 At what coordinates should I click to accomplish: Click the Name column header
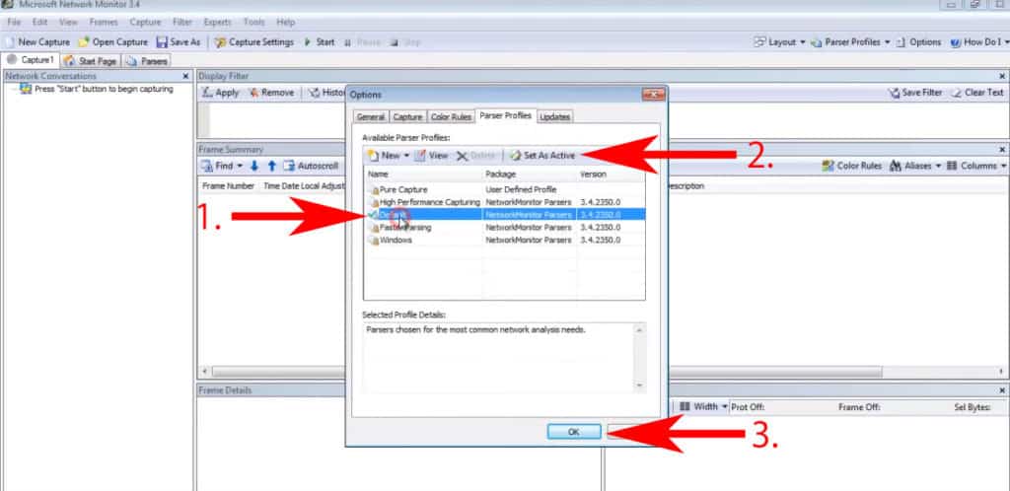click(x=423, y=175)
